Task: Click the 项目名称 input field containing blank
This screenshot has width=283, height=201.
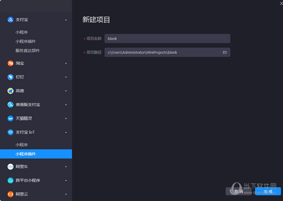Action: [x=167, y=39]
